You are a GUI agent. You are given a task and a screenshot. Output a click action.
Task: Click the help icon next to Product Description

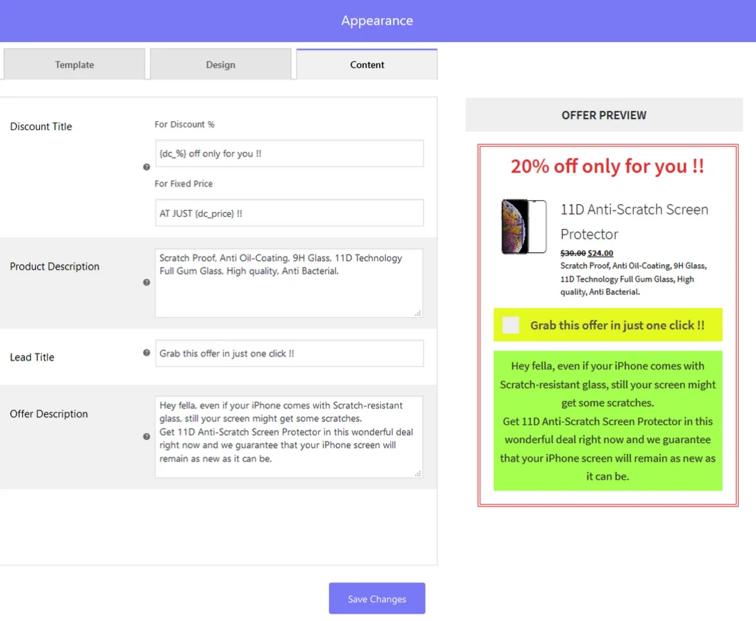pos(146,282)
